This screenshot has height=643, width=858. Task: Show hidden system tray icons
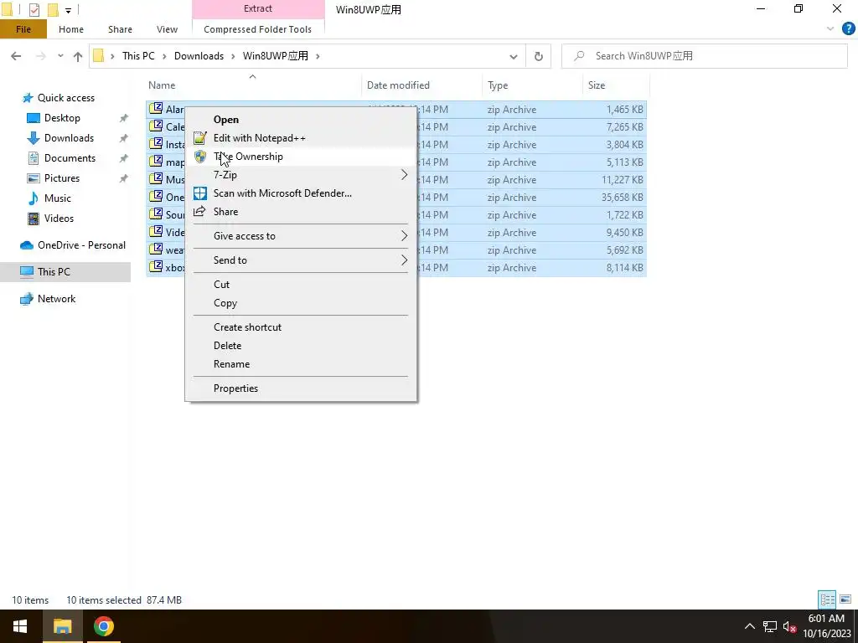[x=749, y=626]
